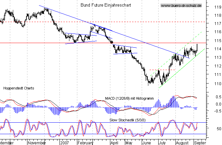Image resolution: width=222 pixels, height=145 pixels.
Task: Click the price value 114
Action: coord(218,49)
